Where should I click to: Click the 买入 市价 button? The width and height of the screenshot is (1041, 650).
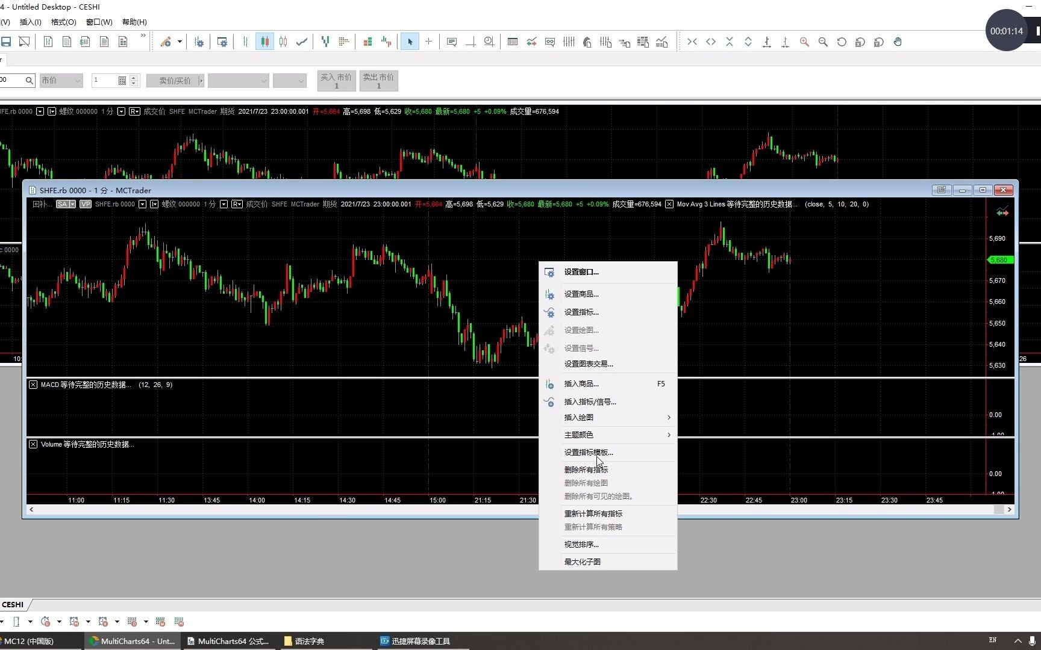(x=336, y=81)
